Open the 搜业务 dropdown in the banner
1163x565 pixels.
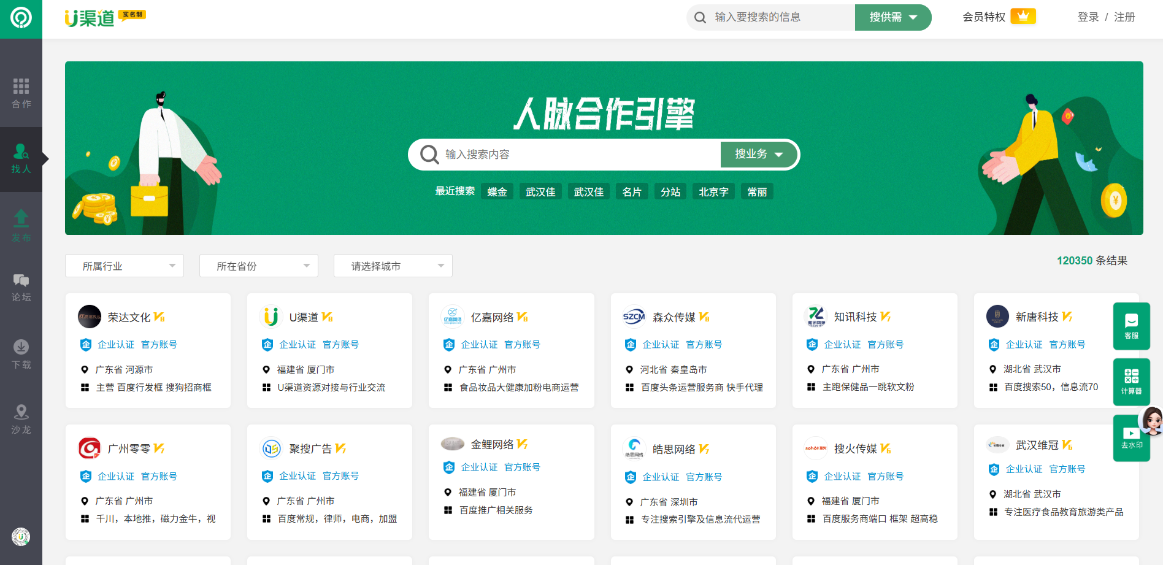coord(759,155)
